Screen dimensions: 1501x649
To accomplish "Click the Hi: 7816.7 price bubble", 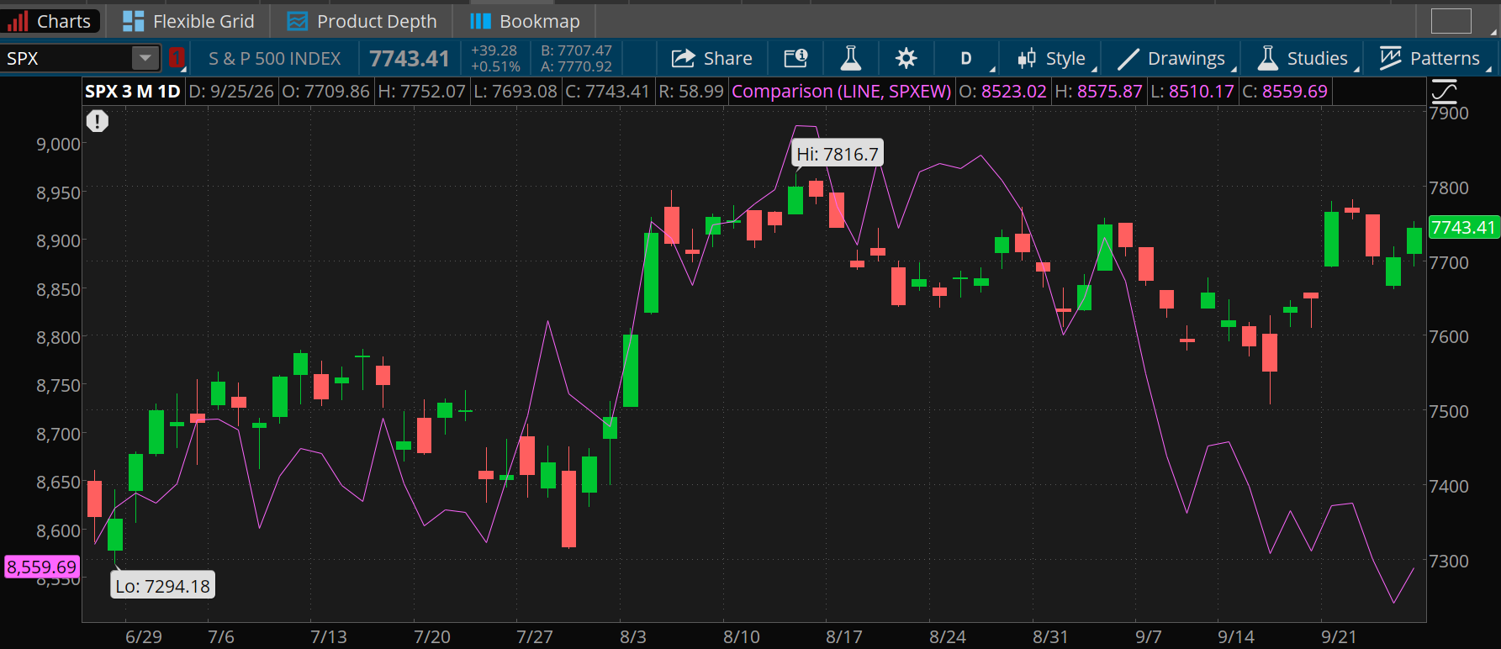I will pos(838,154).
